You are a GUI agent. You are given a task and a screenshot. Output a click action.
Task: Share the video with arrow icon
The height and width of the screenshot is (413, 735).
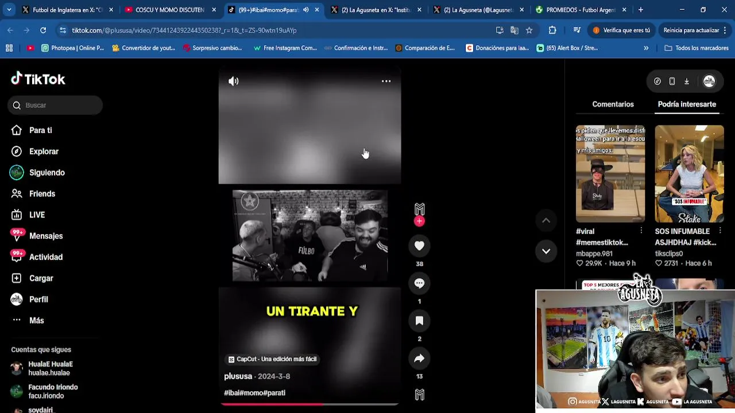tap(419, 359)
